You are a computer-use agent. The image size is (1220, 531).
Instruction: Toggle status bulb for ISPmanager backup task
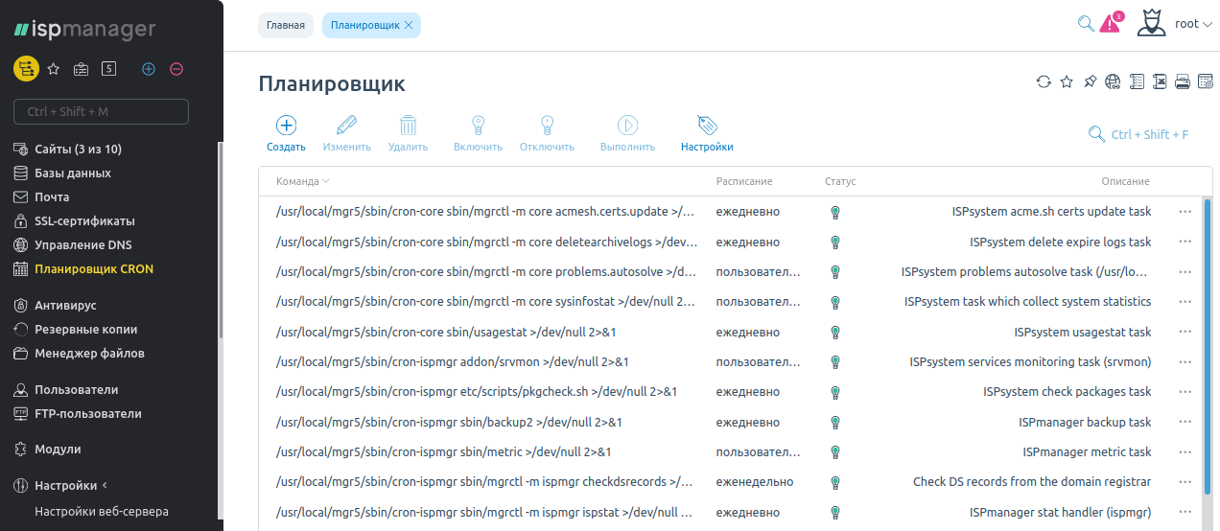click(x=834, y=422)
